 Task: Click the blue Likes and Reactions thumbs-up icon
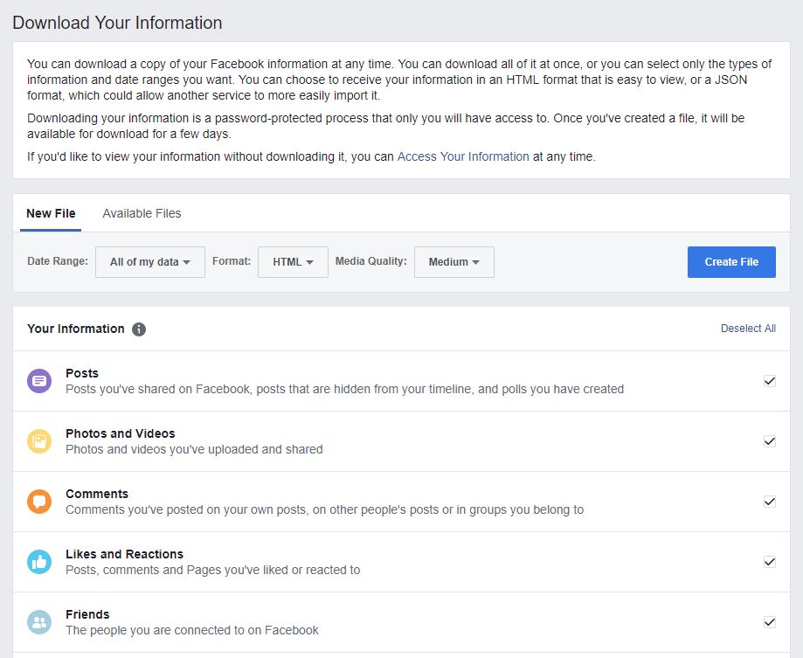click(39, 562)
